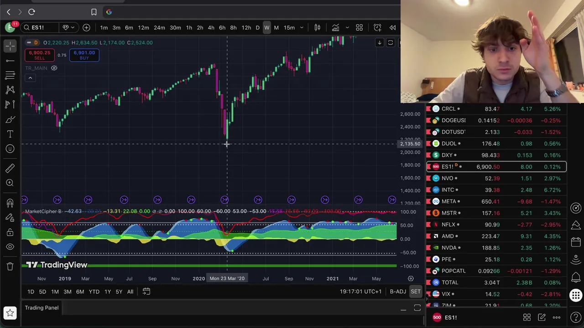
Task: Open the emoji icons tool
Action: (10, 149)
